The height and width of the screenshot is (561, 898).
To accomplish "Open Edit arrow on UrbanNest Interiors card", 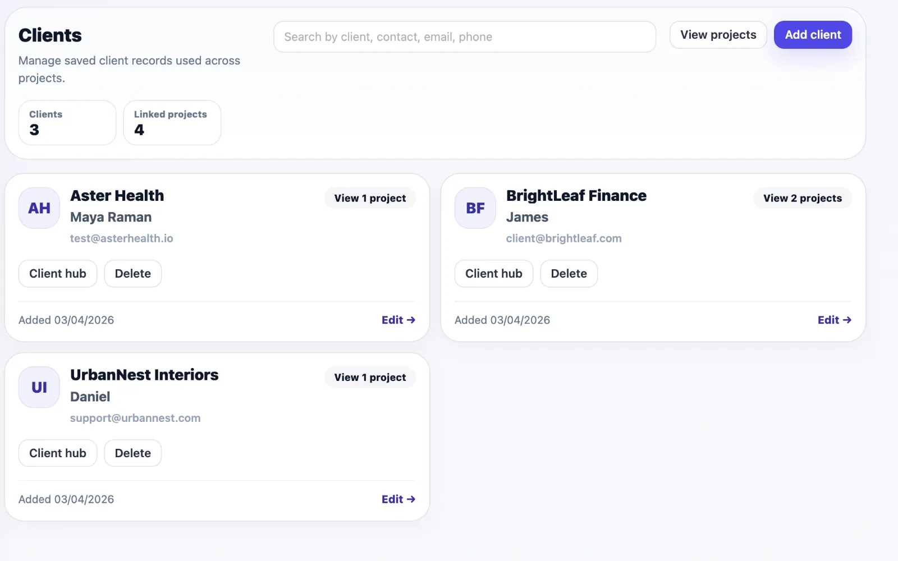I will pos(398,499).
